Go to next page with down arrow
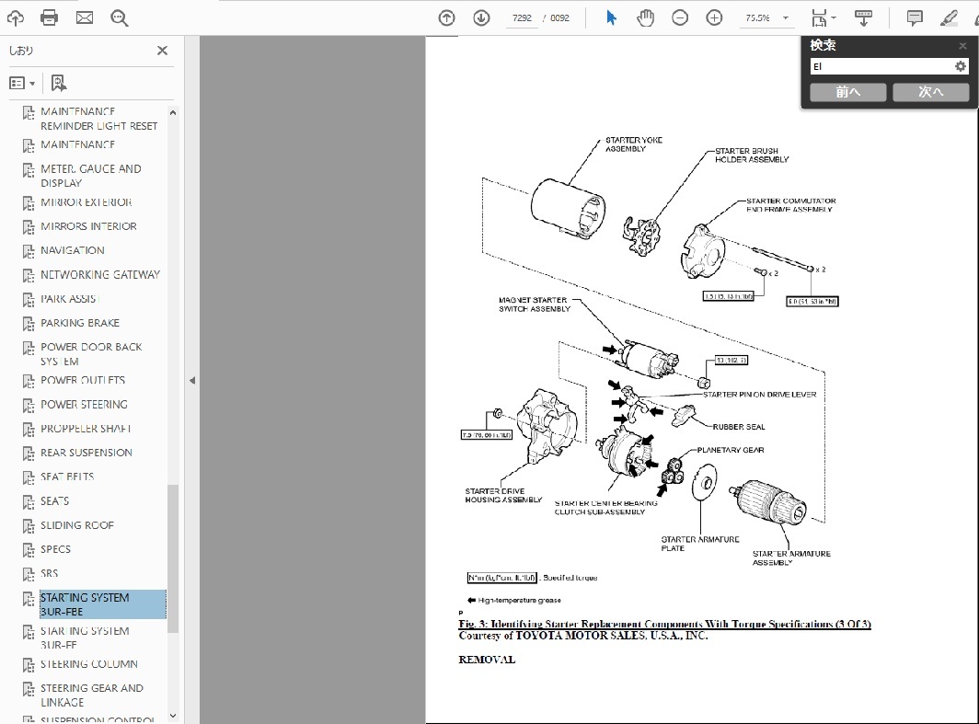 click(x=481, y=17)
